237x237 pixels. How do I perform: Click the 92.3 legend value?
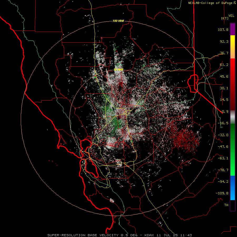tap(224, 41)
